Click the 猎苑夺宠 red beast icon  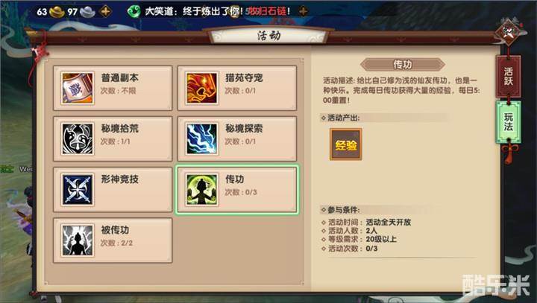pos(201,88)
